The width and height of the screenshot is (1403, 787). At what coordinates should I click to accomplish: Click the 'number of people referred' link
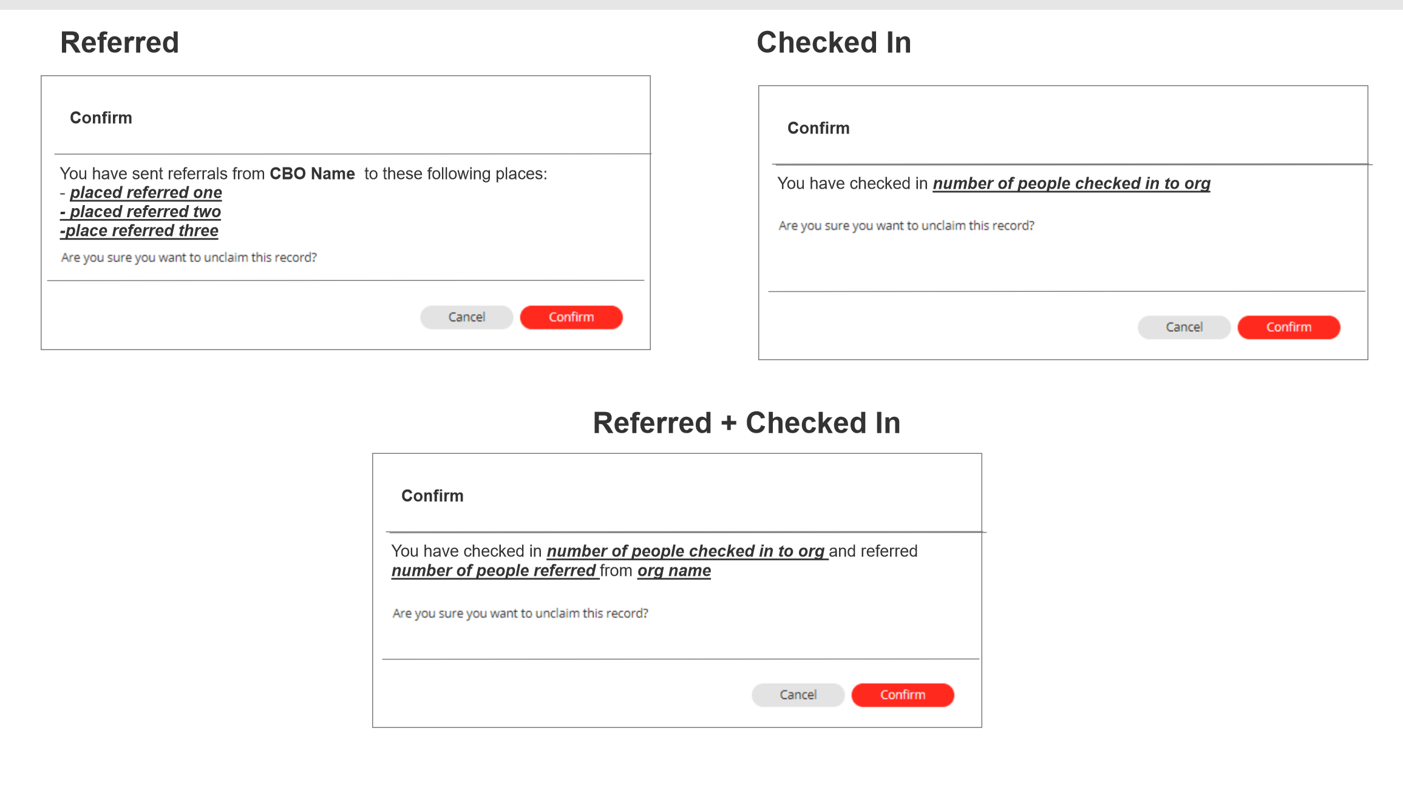(494, 570)
